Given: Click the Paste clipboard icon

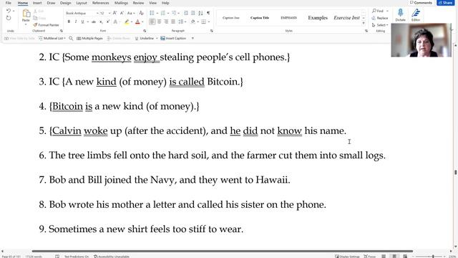Looking at the screenshot, I should [26, 14].
